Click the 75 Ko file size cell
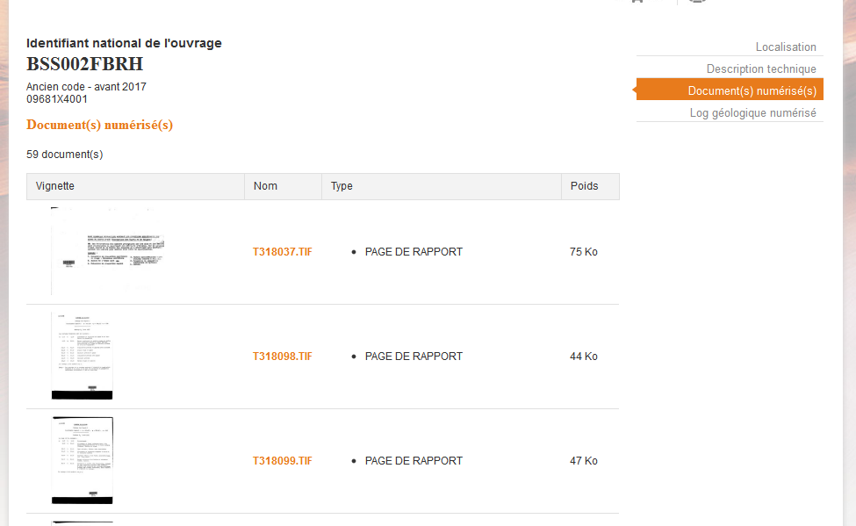This screenshot has height=526, width=856. pos(583,252)
